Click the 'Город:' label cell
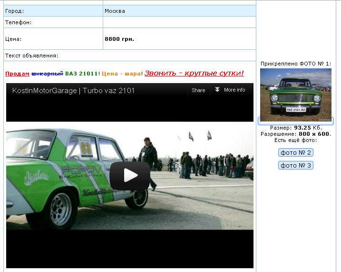Viewport: 341px width, 272px height. pyautogui.click(x=53, y=11)
